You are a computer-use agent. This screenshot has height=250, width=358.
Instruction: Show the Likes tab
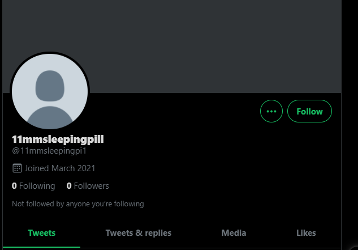point(306,233)
